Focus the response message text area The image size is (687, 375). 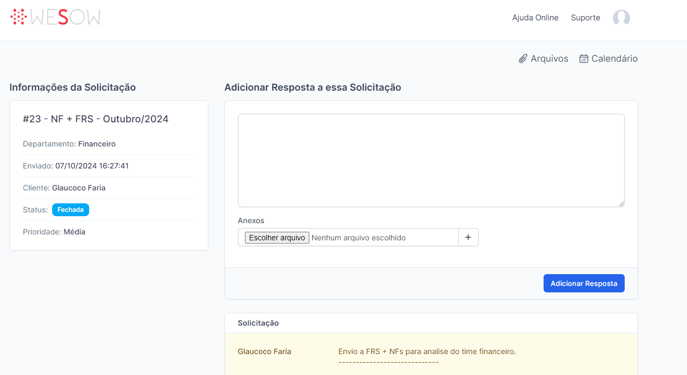coord(431,160)
